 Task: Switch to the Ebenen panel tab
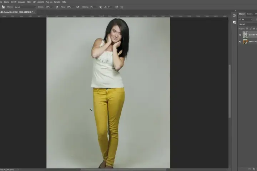click(242, 14)
